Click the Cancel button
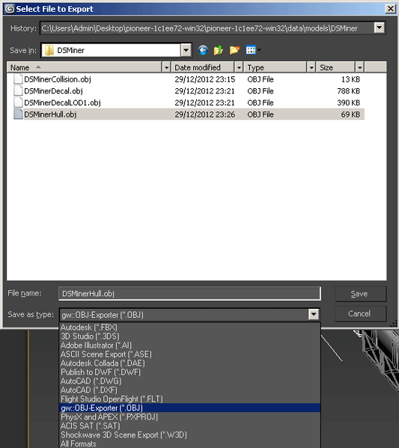 pyautogui.click(x=360, y=313)
